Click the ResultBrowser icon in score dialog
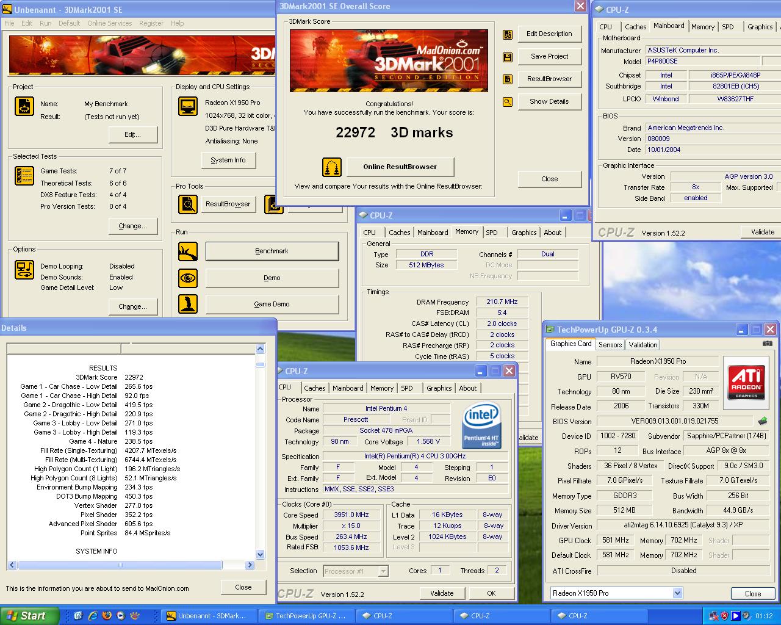 point(508,79)
